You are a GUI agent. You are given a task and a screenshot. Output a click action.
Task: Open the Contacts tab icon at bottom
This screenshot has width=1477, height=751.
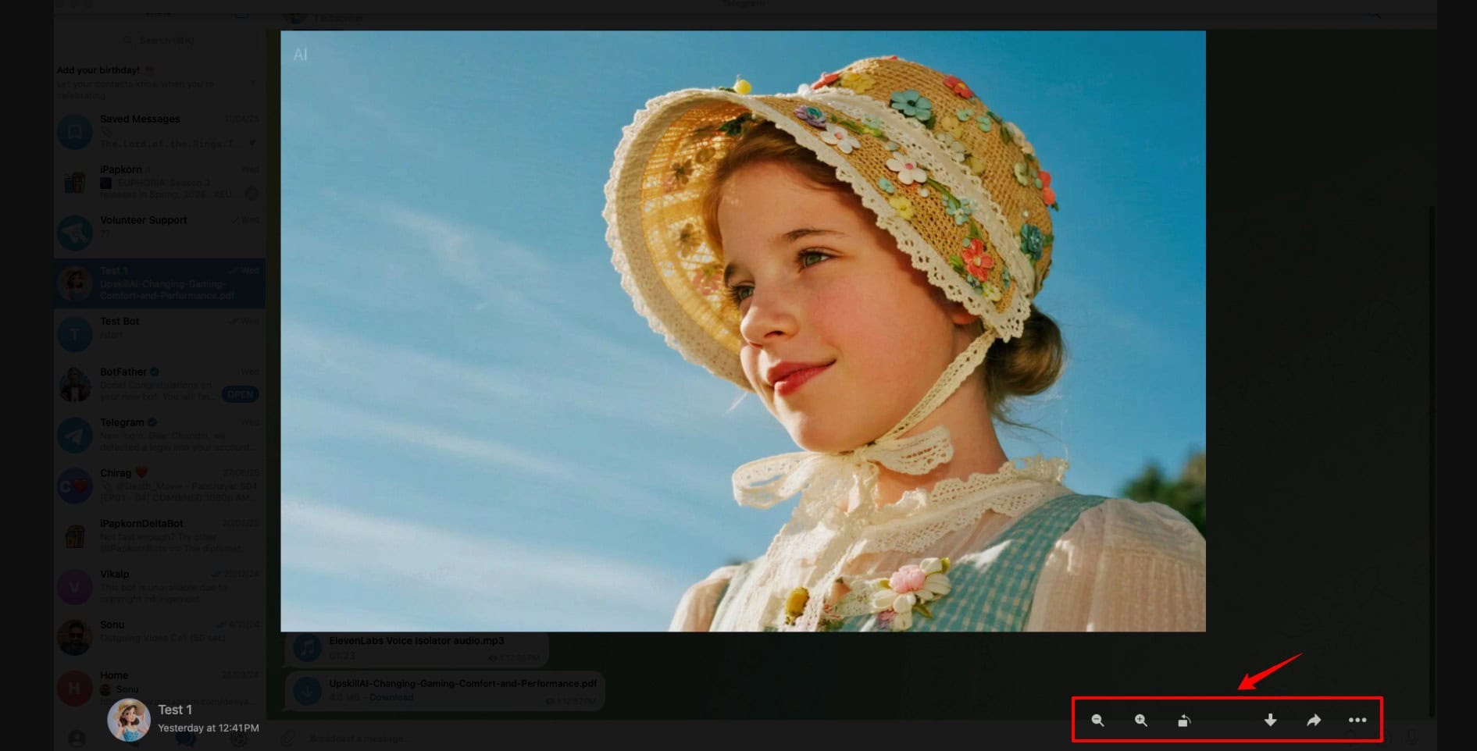77,738
